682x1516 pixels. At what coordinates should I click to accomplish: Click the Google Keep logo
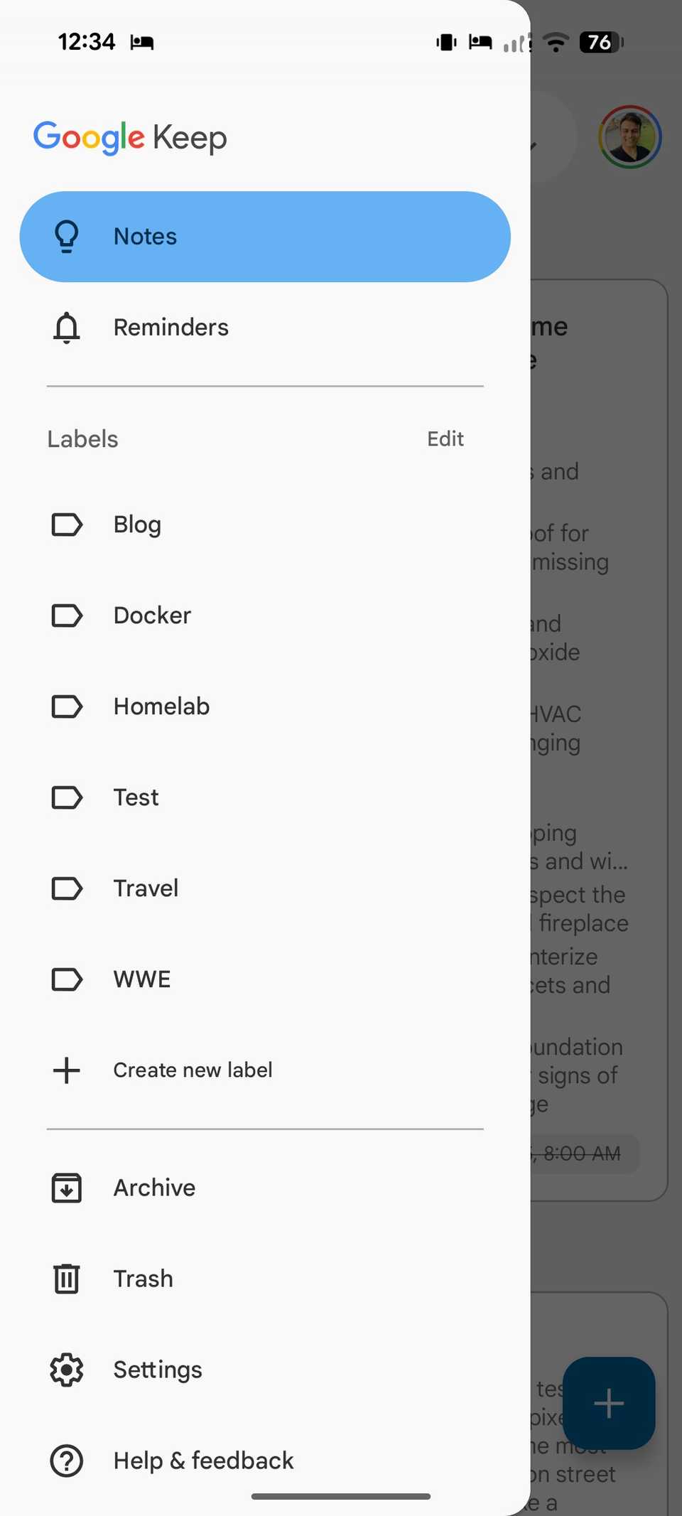[x=130, y=137]
